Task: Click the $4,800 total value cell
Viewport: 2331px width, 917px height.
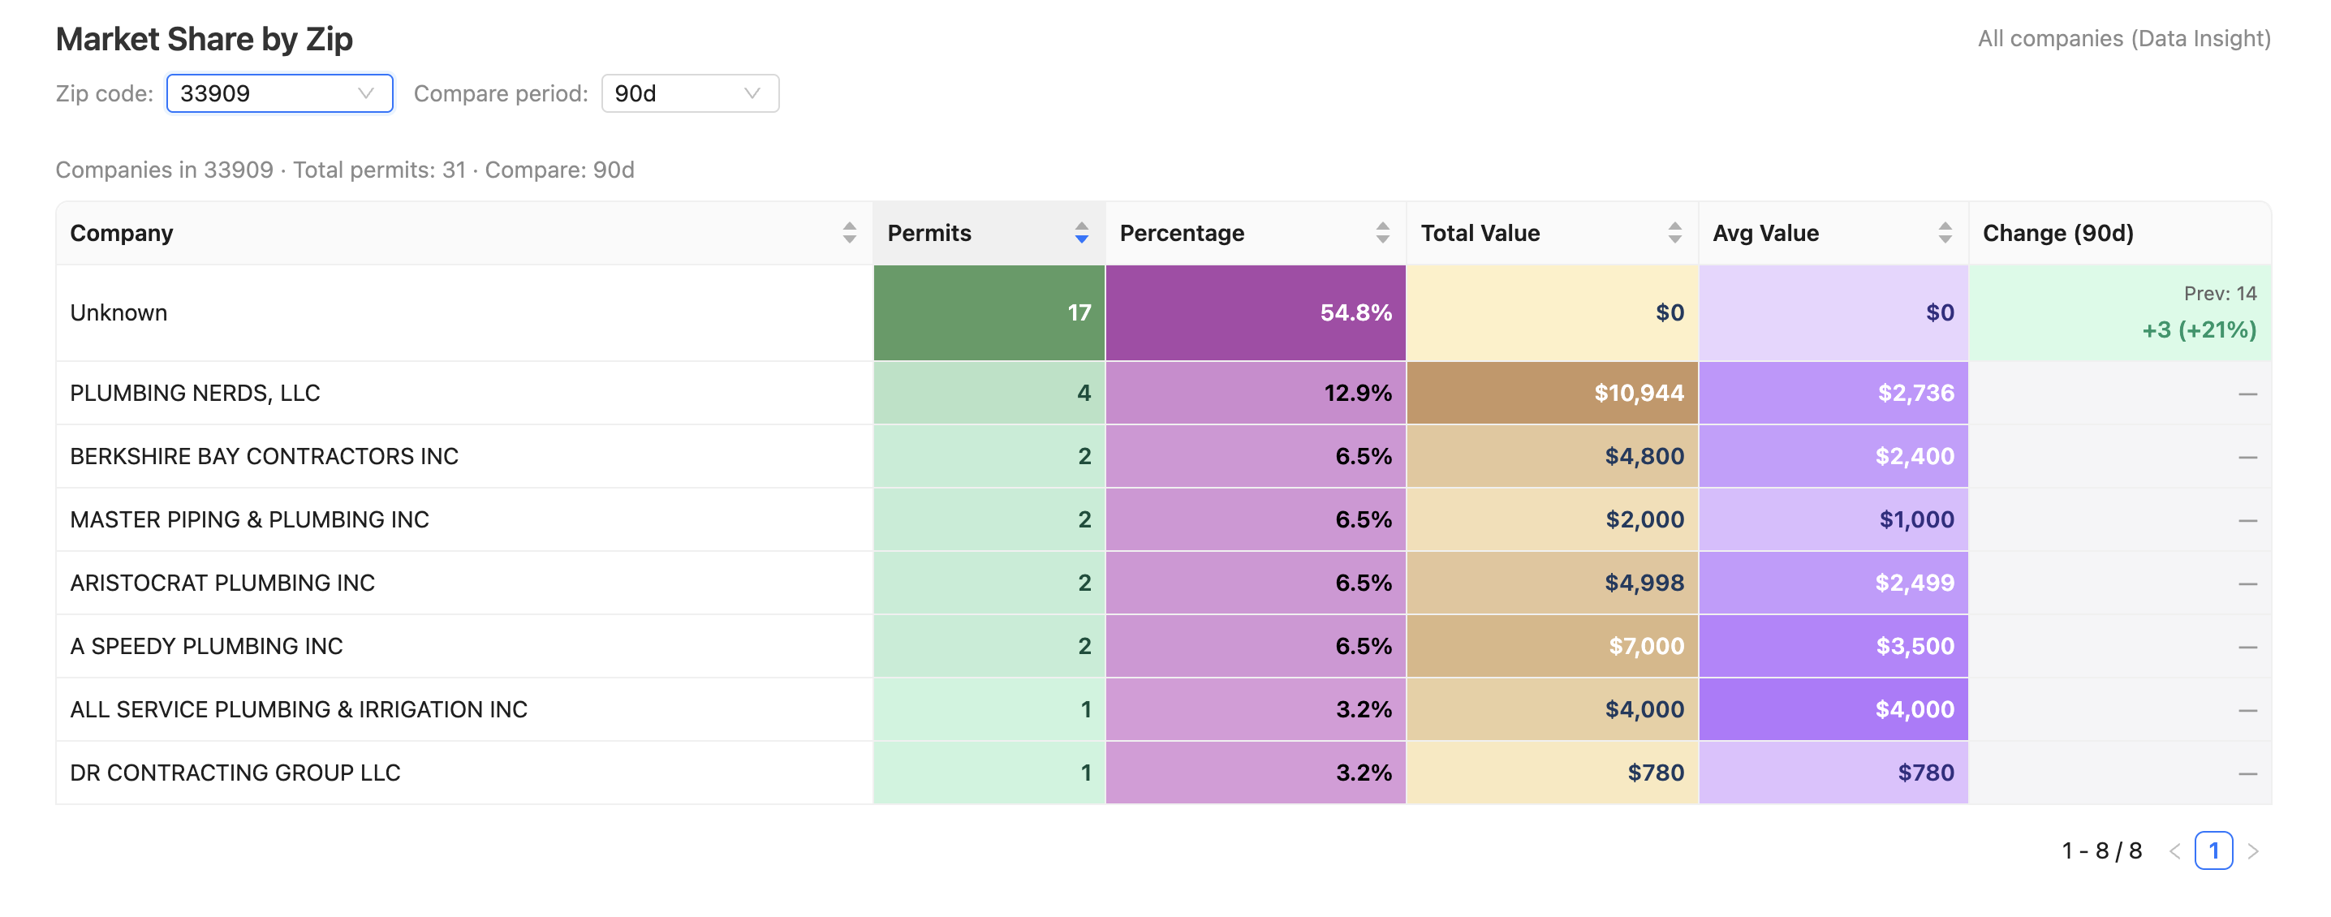Action: pos(1552,456)
